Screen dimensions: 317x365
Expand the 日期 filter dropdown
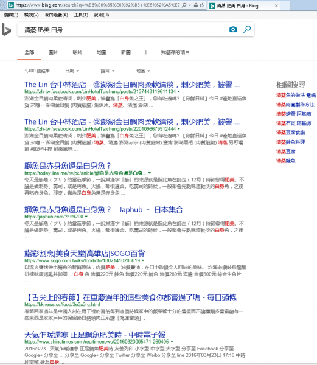point(72,71)
